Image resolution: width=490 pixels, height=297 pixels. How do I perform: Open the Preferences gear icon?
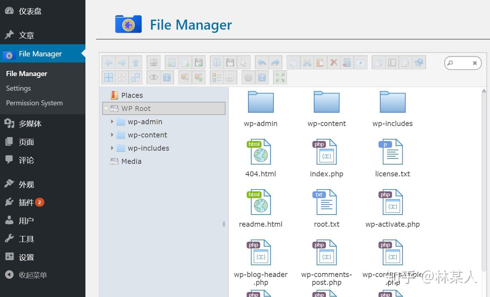248,77
